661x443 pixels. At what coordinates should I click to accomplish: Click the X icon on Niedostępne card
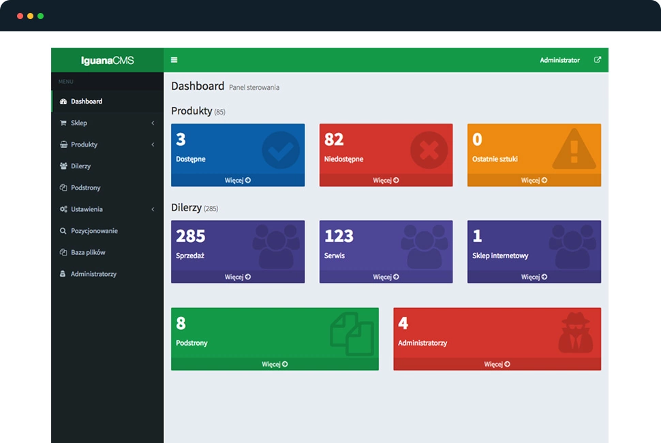coord(429,150)
